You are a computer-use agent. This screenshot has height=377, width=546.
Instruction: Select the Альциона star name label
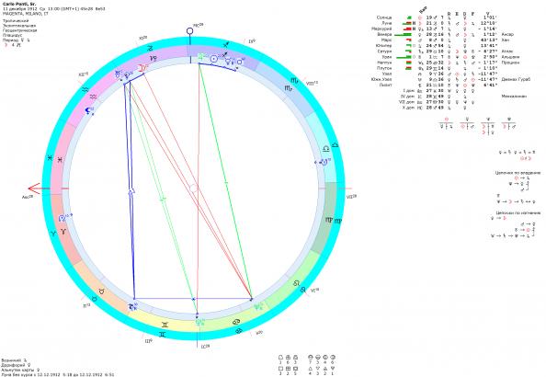(x=510, y=57)
